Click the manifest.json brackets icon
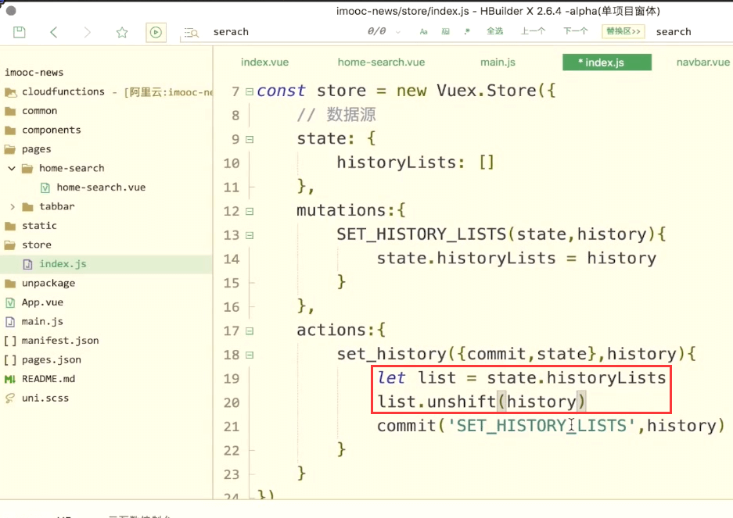The width and height of the screenshot is (733, 518). click(x=10, y=341)
